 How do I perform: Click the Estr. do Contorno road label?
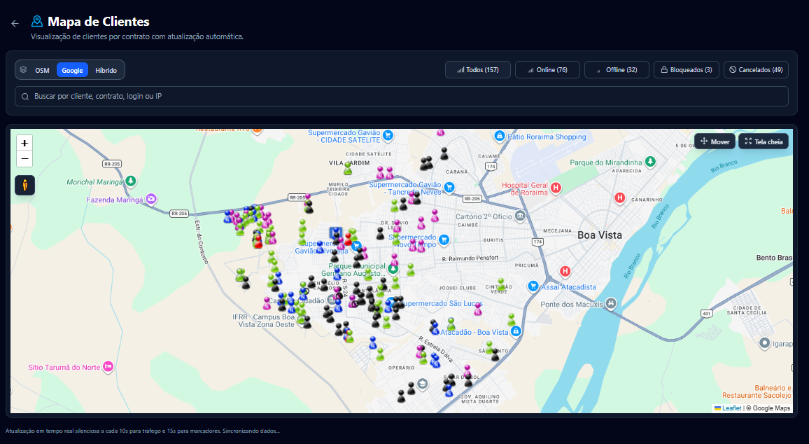(x=202, y=242)
